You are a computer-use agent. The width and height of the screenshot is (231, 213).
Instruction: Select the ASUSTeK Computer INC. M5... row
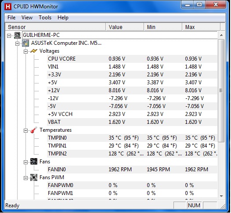(x=66, y=43)
